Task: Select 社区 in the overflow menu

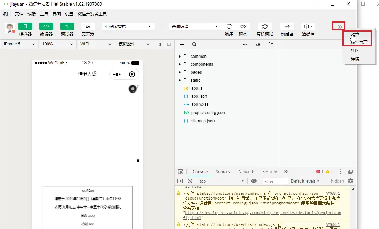Action: [x=355, y=50]
